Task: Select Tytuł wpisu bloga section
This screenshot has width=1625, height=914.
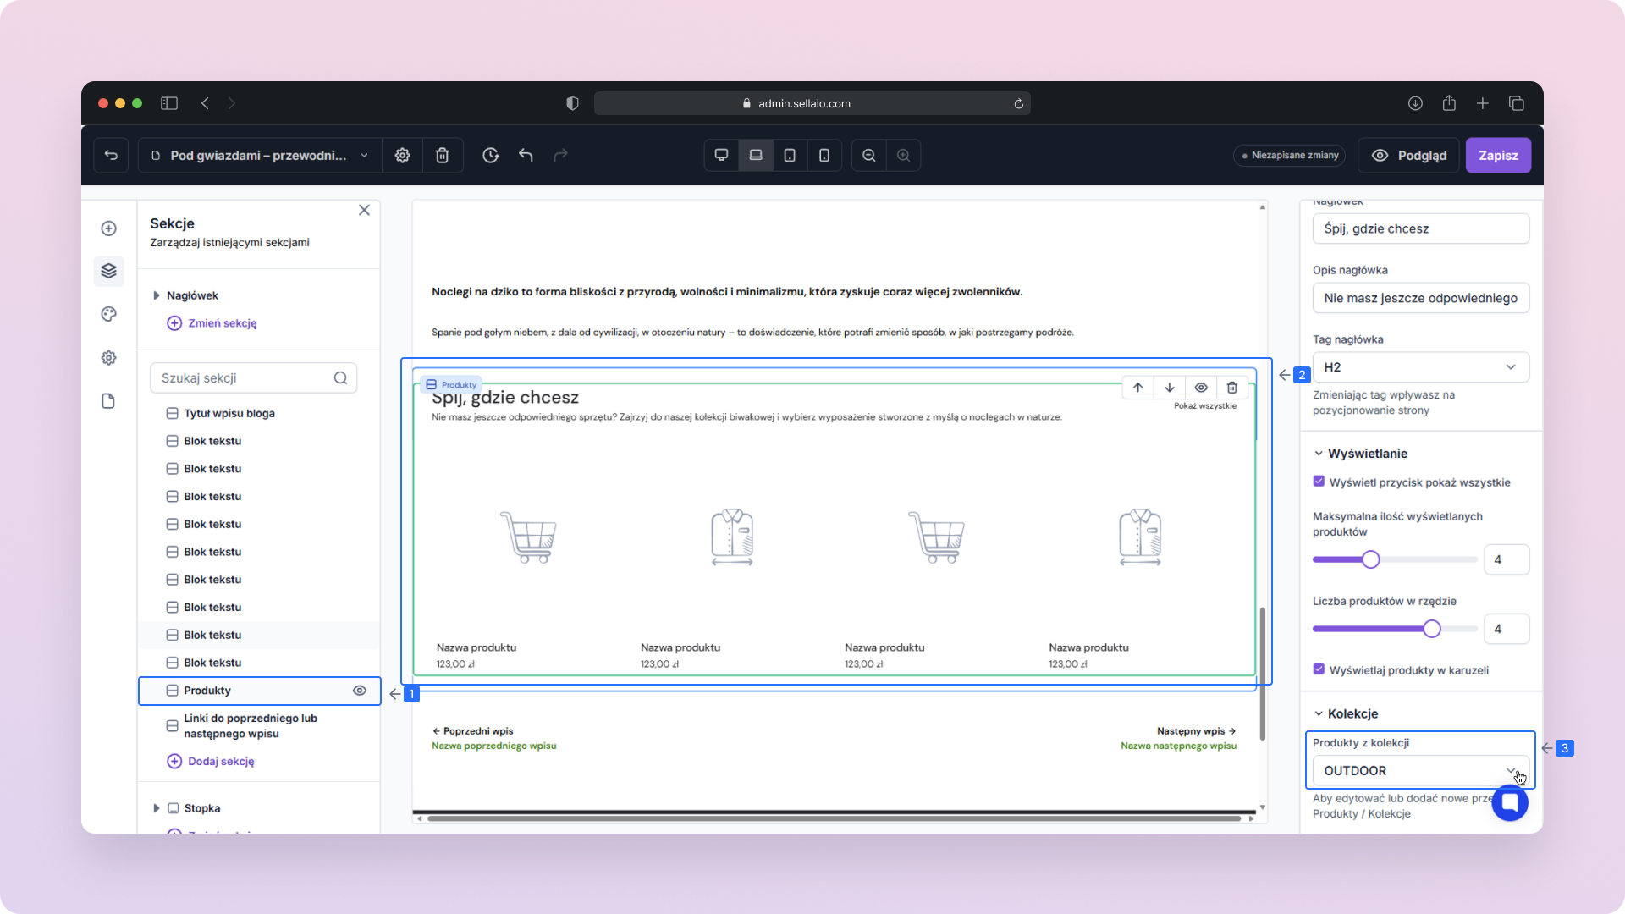Action: click(x=229, y=413)
